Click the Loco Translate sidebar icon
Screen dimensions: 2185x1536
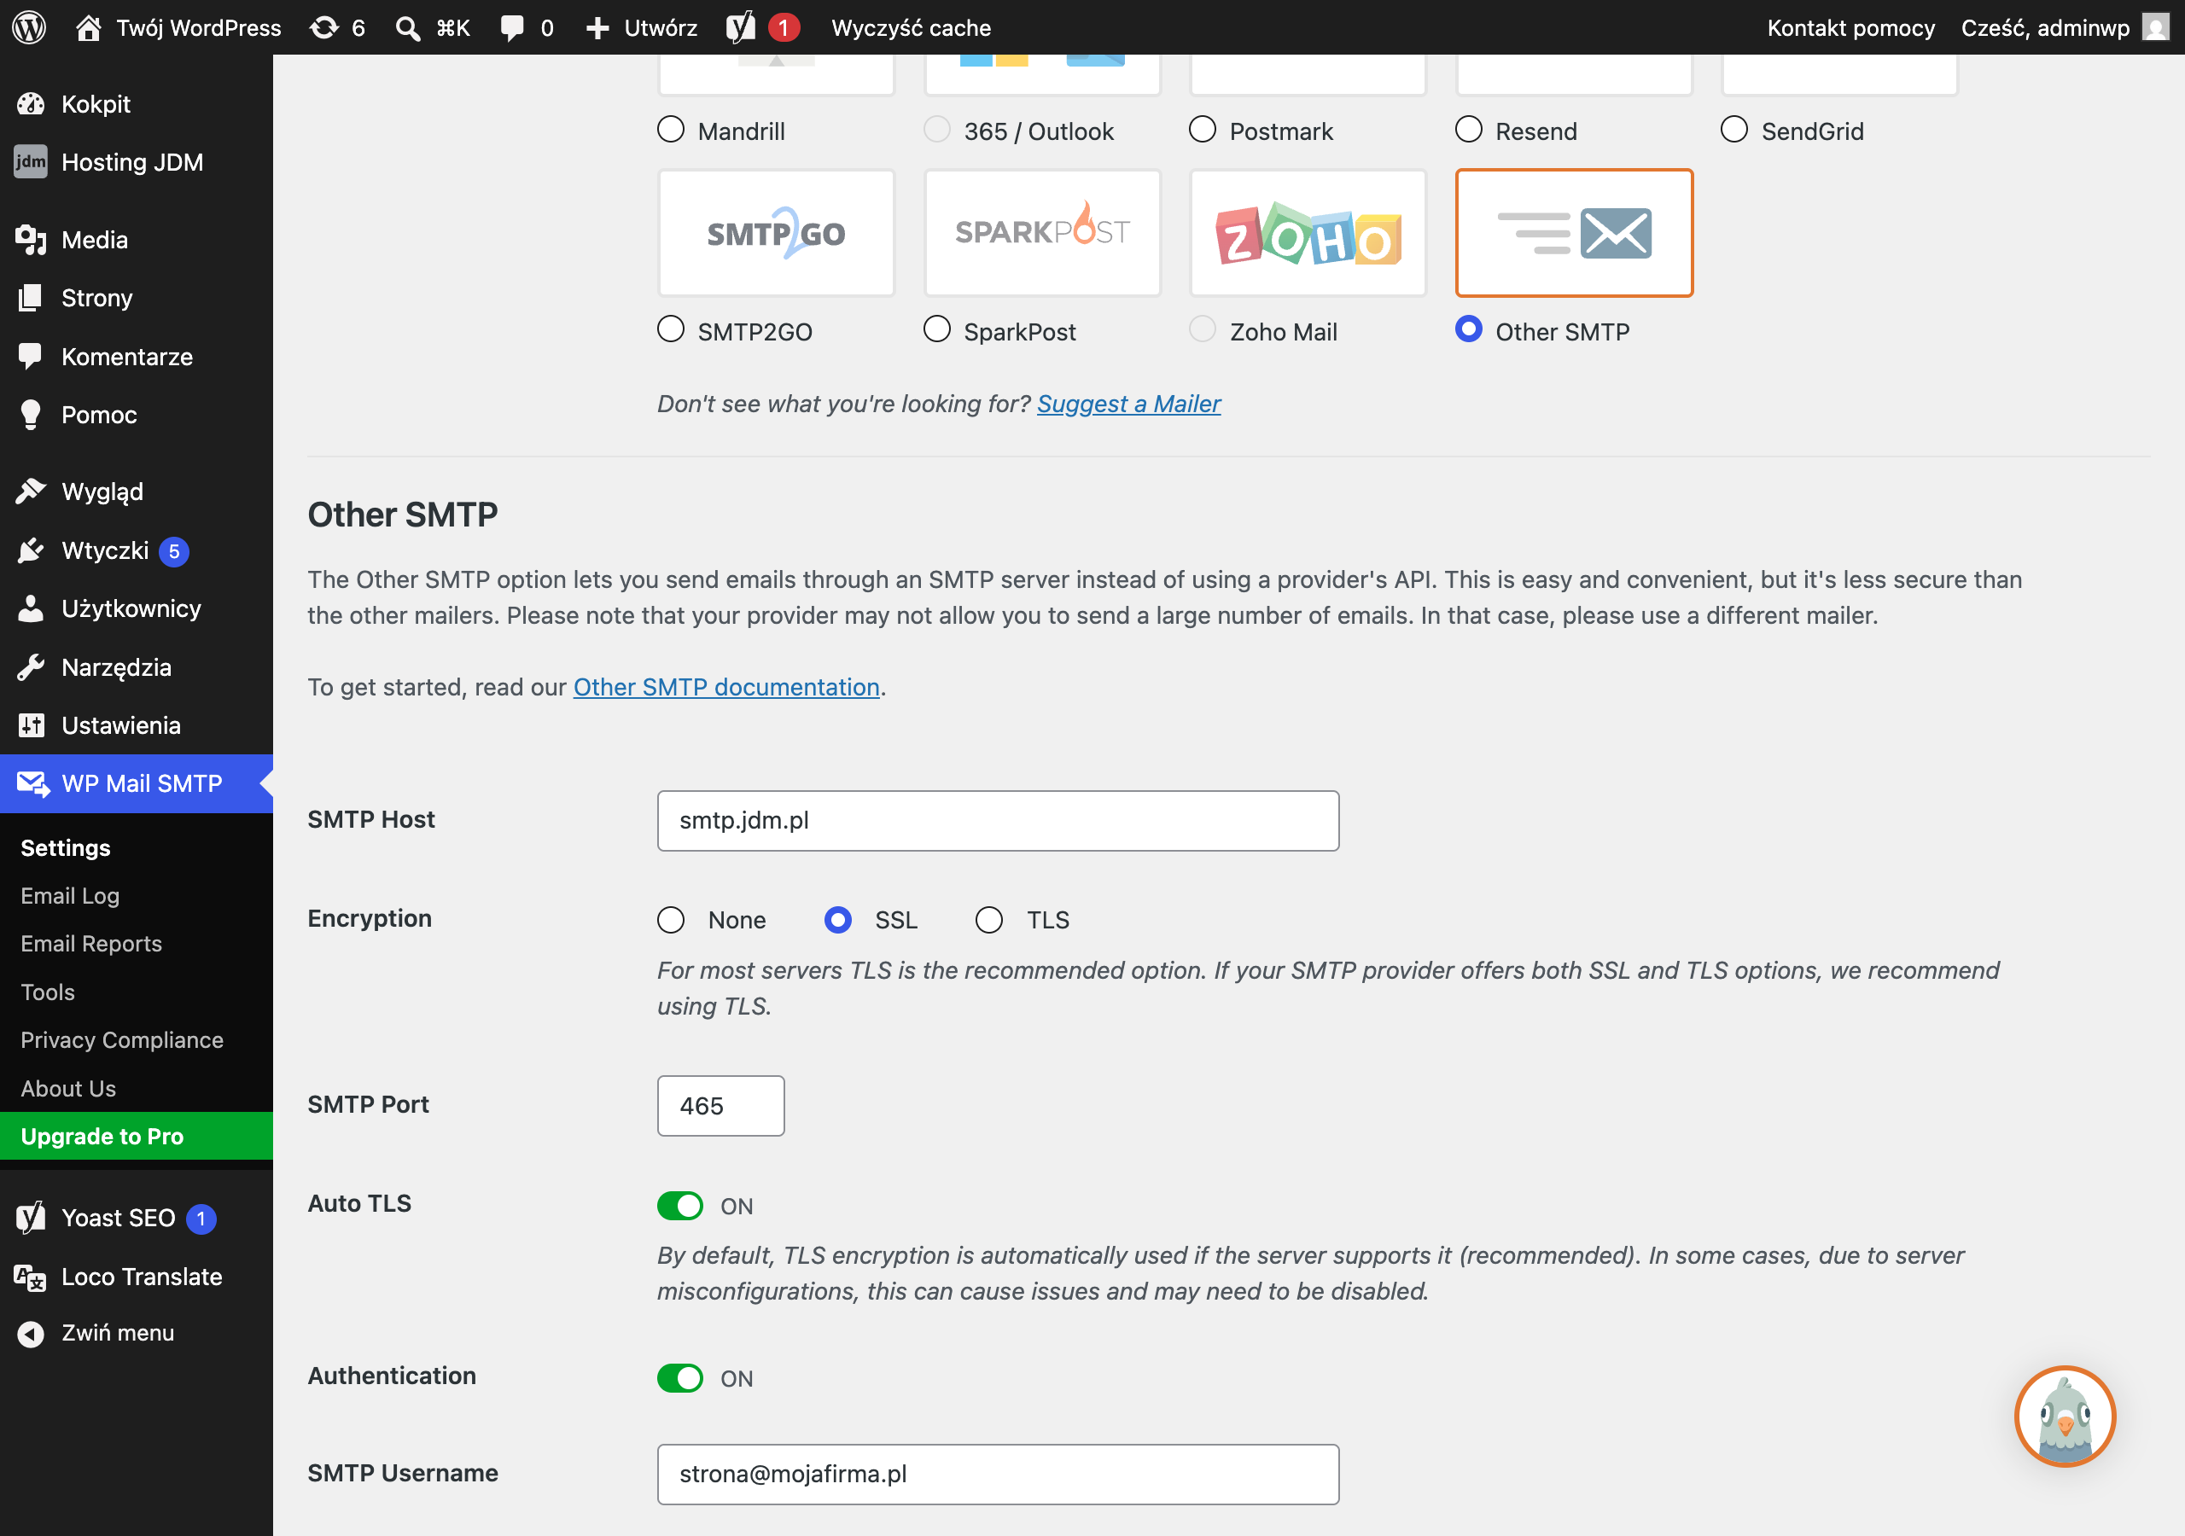31,1277
